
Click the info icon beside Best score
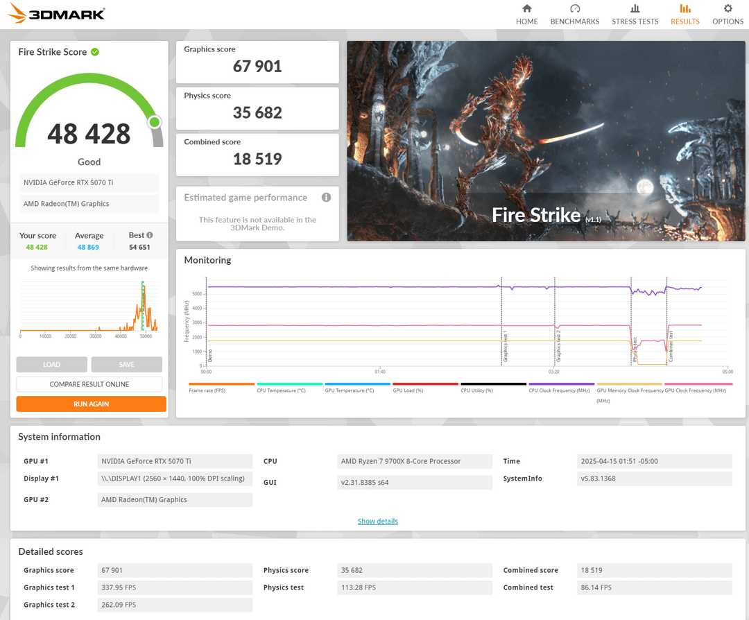[x=150, y=235]
